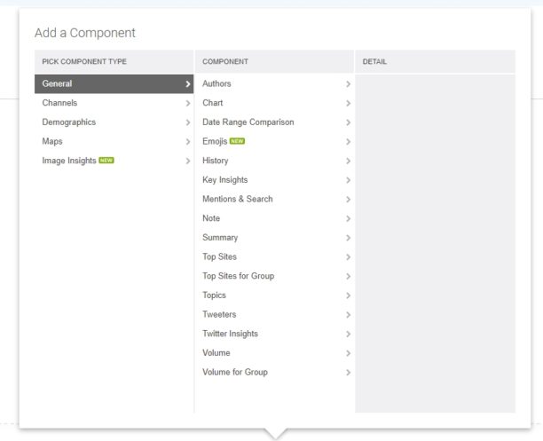Choose the Chart component
The width and height of the screenshot is (543, 441).
click(x=212, y=103)
